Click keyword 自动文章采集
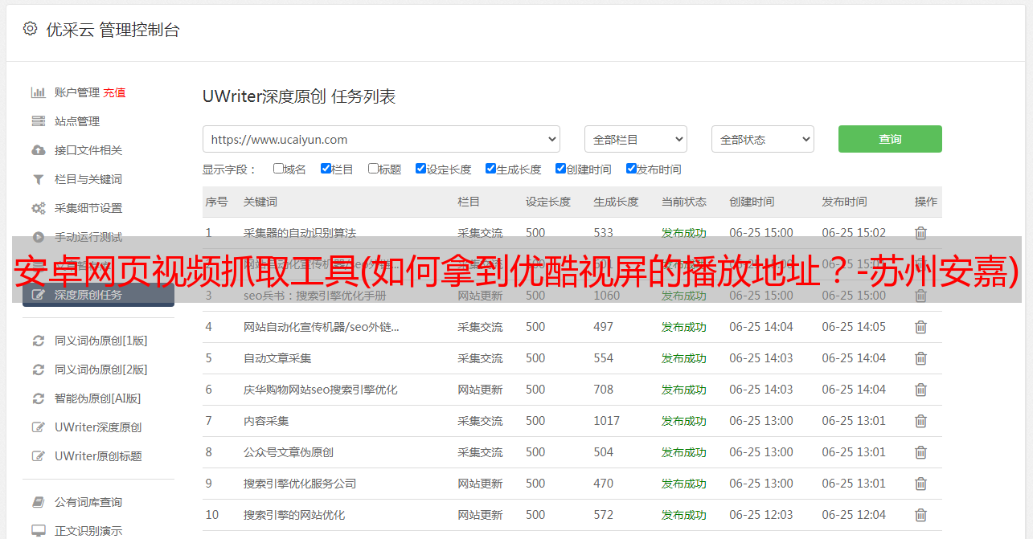The image size is (1033, 539). coord(277,358)
